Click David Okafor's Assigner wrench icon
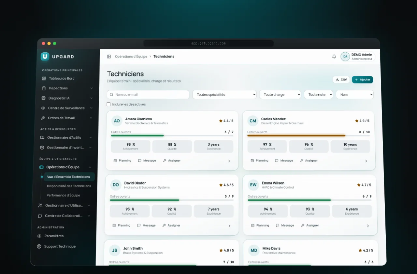 pos(164,225)
